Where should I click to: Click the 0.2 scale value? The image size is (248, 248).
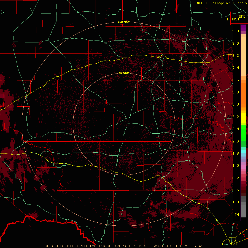click(x=236, y=178)
